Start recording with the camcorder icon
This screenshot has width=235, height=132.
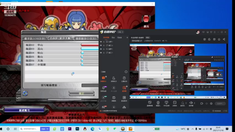click(x=202, y=104)
